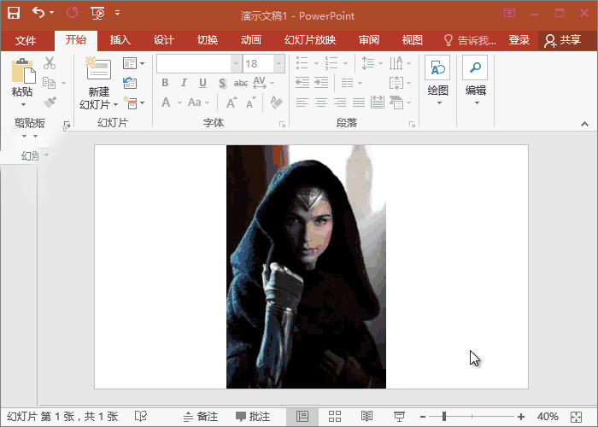Image resolution: width=598 pixels, height=427 pixels.
Task: Click the 粘贴 (Paste) icon
Action: [23, 71]
